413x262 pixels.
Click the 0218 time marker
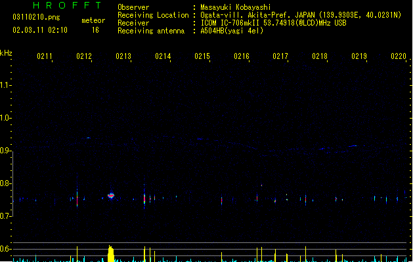point(320,56)
